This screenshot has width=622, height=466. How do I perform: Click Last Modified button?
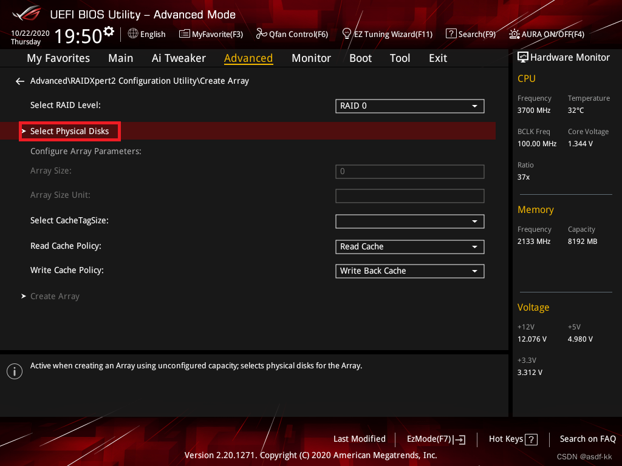tap(360, 439)
